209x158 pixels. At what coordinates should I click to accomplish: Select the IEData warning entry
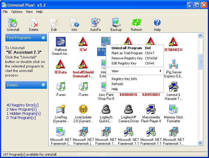pos(61,67)
